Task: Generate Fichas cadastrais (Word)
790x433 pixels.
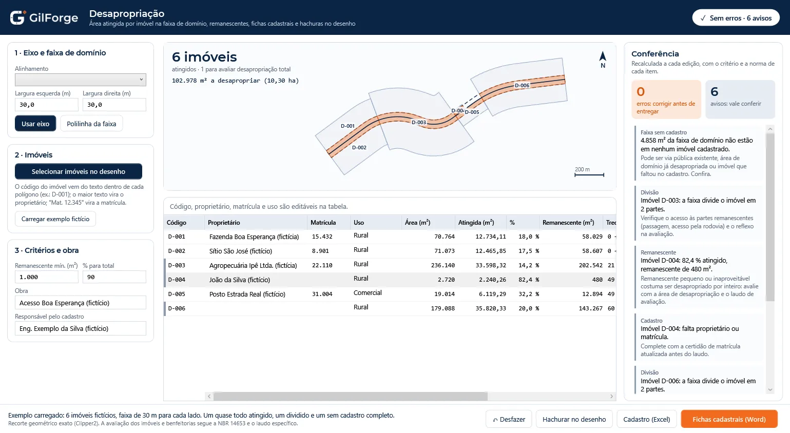Action: 729,419
